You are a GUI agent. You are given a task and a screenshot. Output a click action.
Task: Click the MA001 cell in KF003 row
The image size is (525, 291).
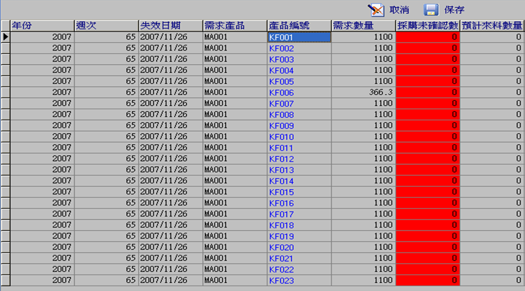[235, 59]
